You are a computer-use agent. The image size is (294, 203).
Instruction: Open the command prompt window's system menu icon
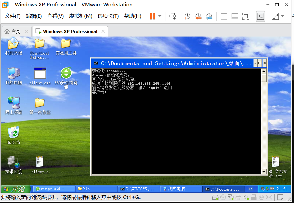coord(96,63)
